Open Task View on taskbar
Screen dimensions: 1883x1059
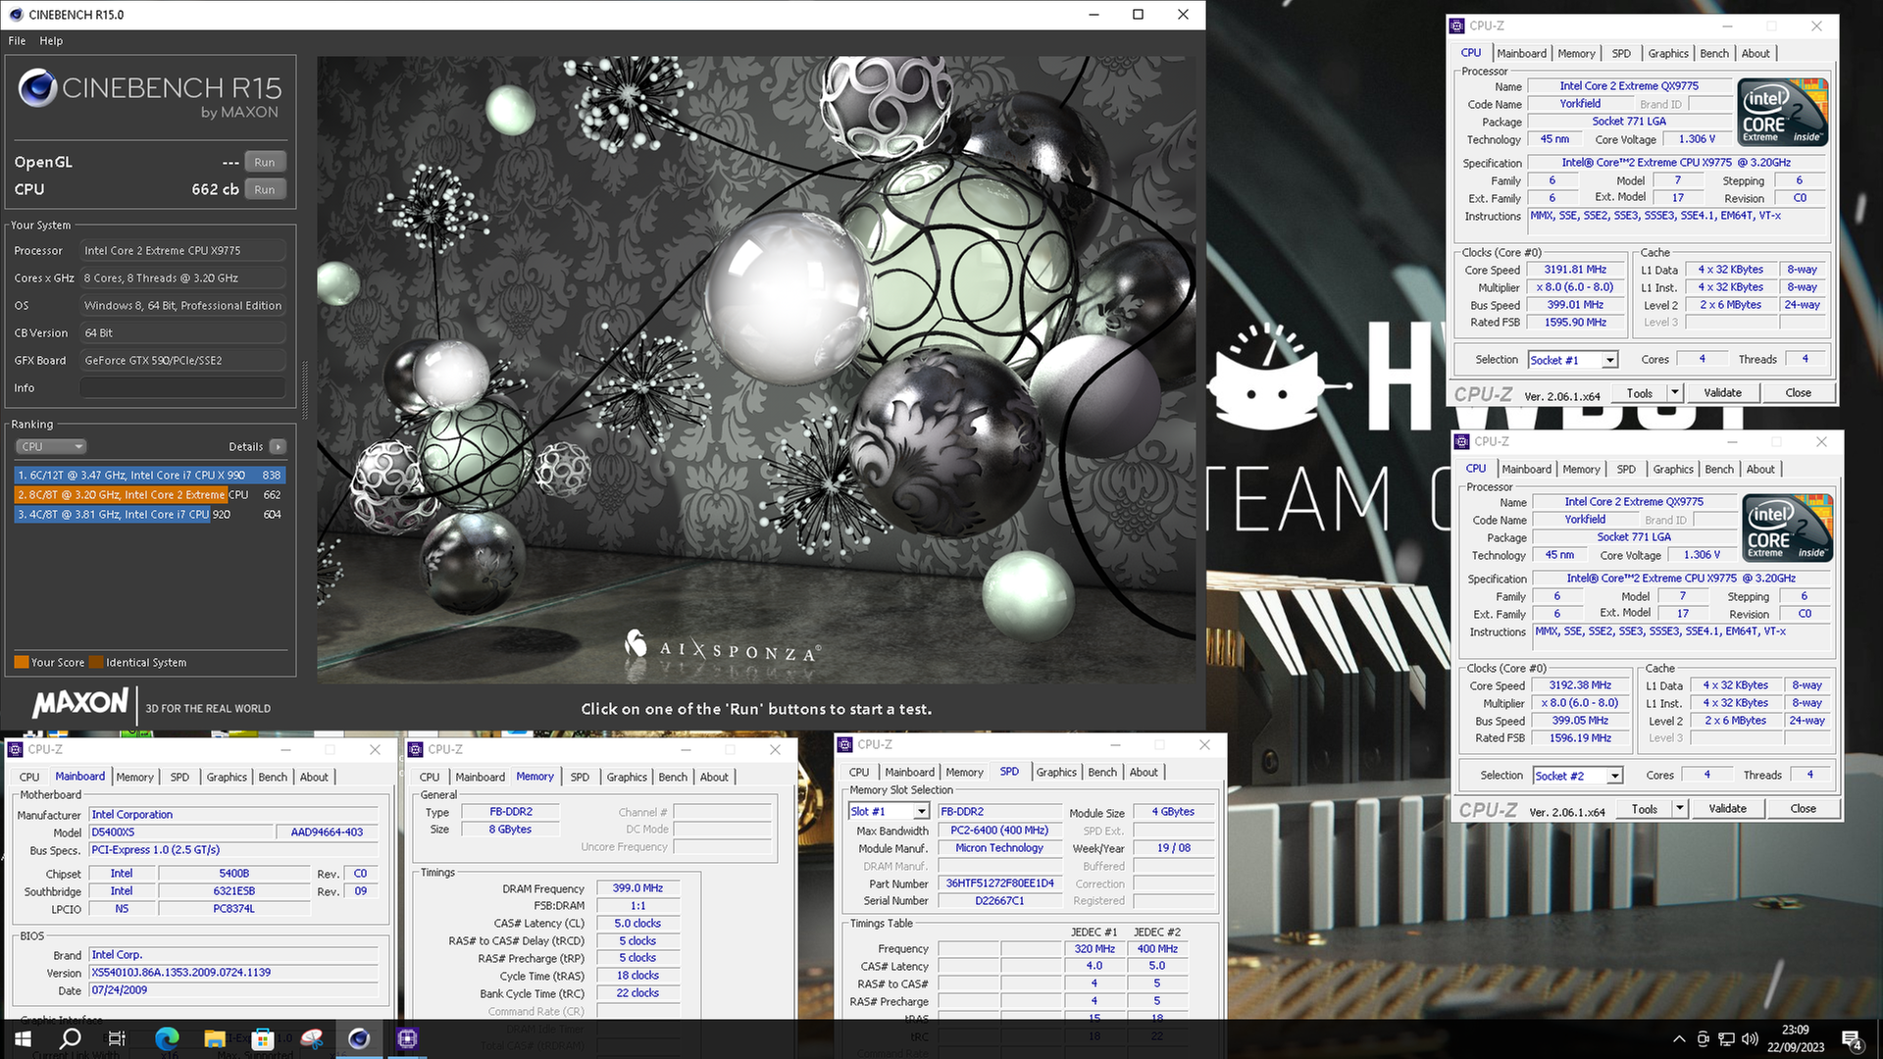click(116, 1038)
